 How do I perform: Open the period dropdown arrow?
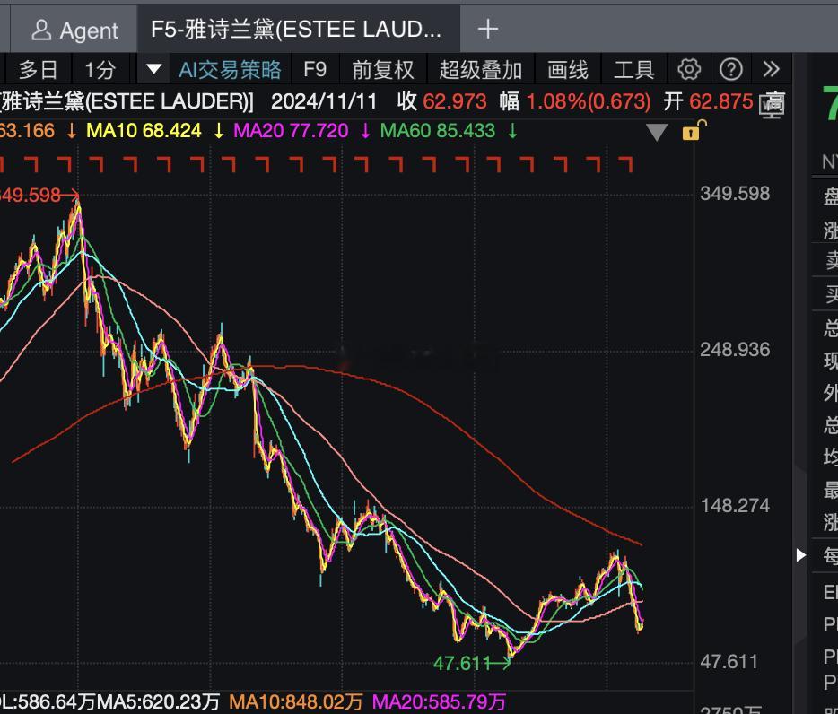pos(154,69)
